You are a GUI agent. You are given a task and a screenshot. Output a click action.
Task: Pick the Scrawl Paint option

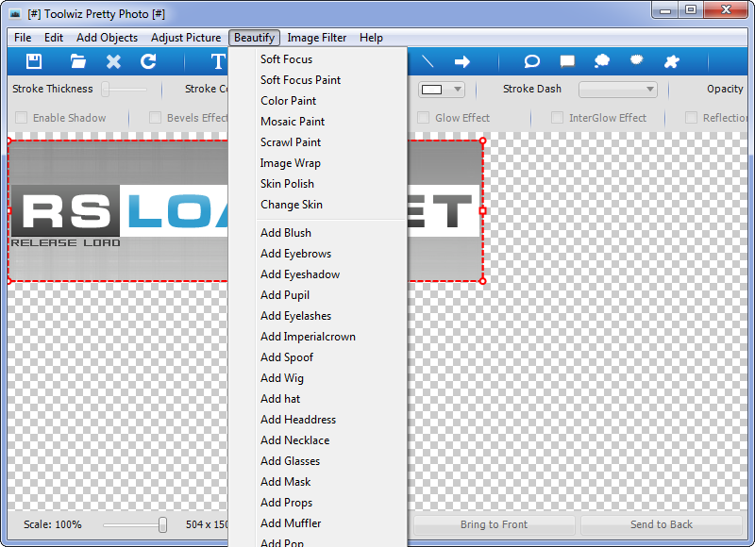point(318,141)
